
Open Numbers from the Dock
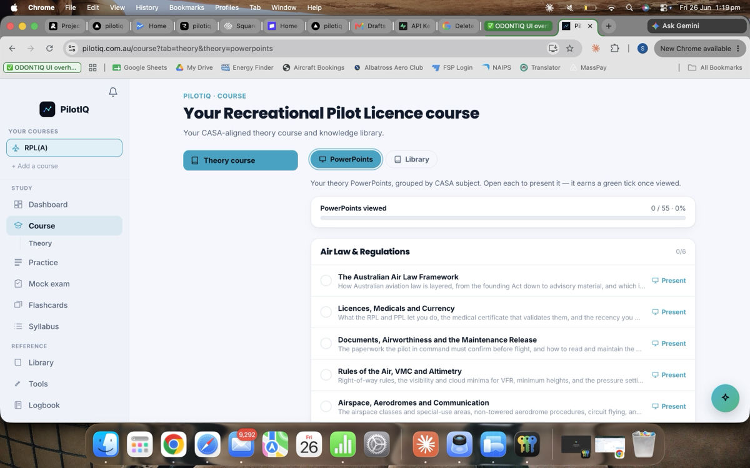pyautogui.click(x=342, y=445)
